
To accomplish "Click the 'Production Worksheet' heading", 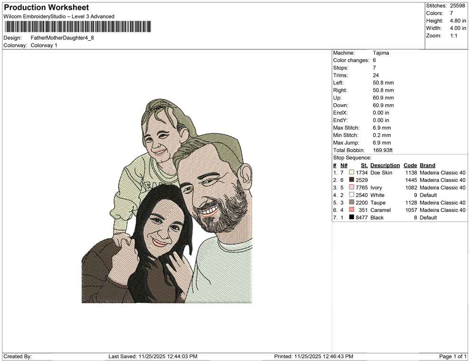I will click(x=47, y=8).
